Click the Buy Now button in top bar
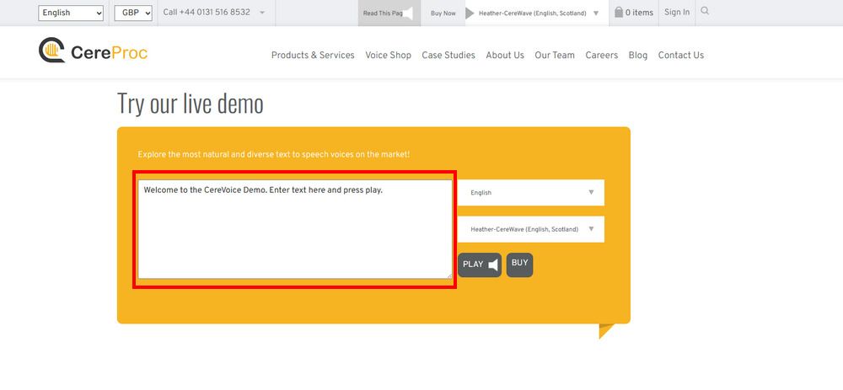Viewport: 843px width, 390px height. [443, 13]
